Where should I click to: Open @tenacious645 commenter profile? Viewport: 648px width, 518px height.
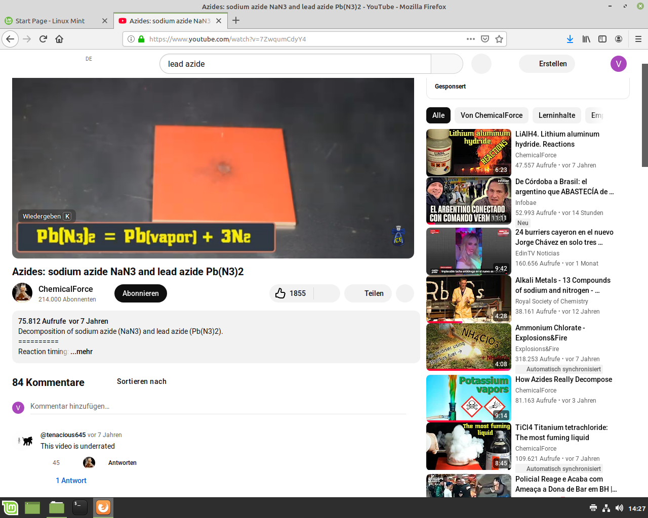(63, 435)
